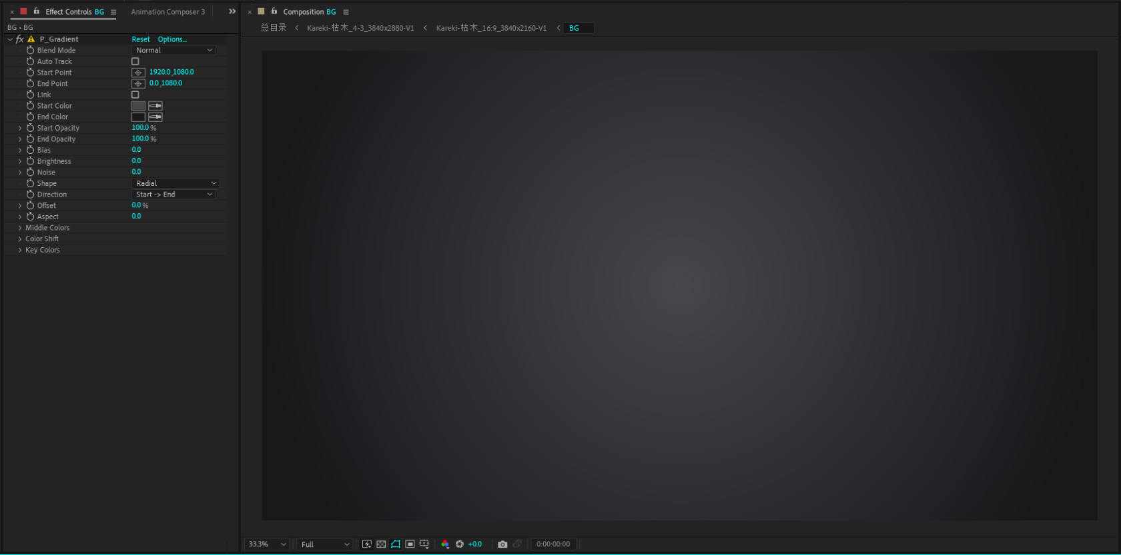Expand the Middle Colors group

20,228
